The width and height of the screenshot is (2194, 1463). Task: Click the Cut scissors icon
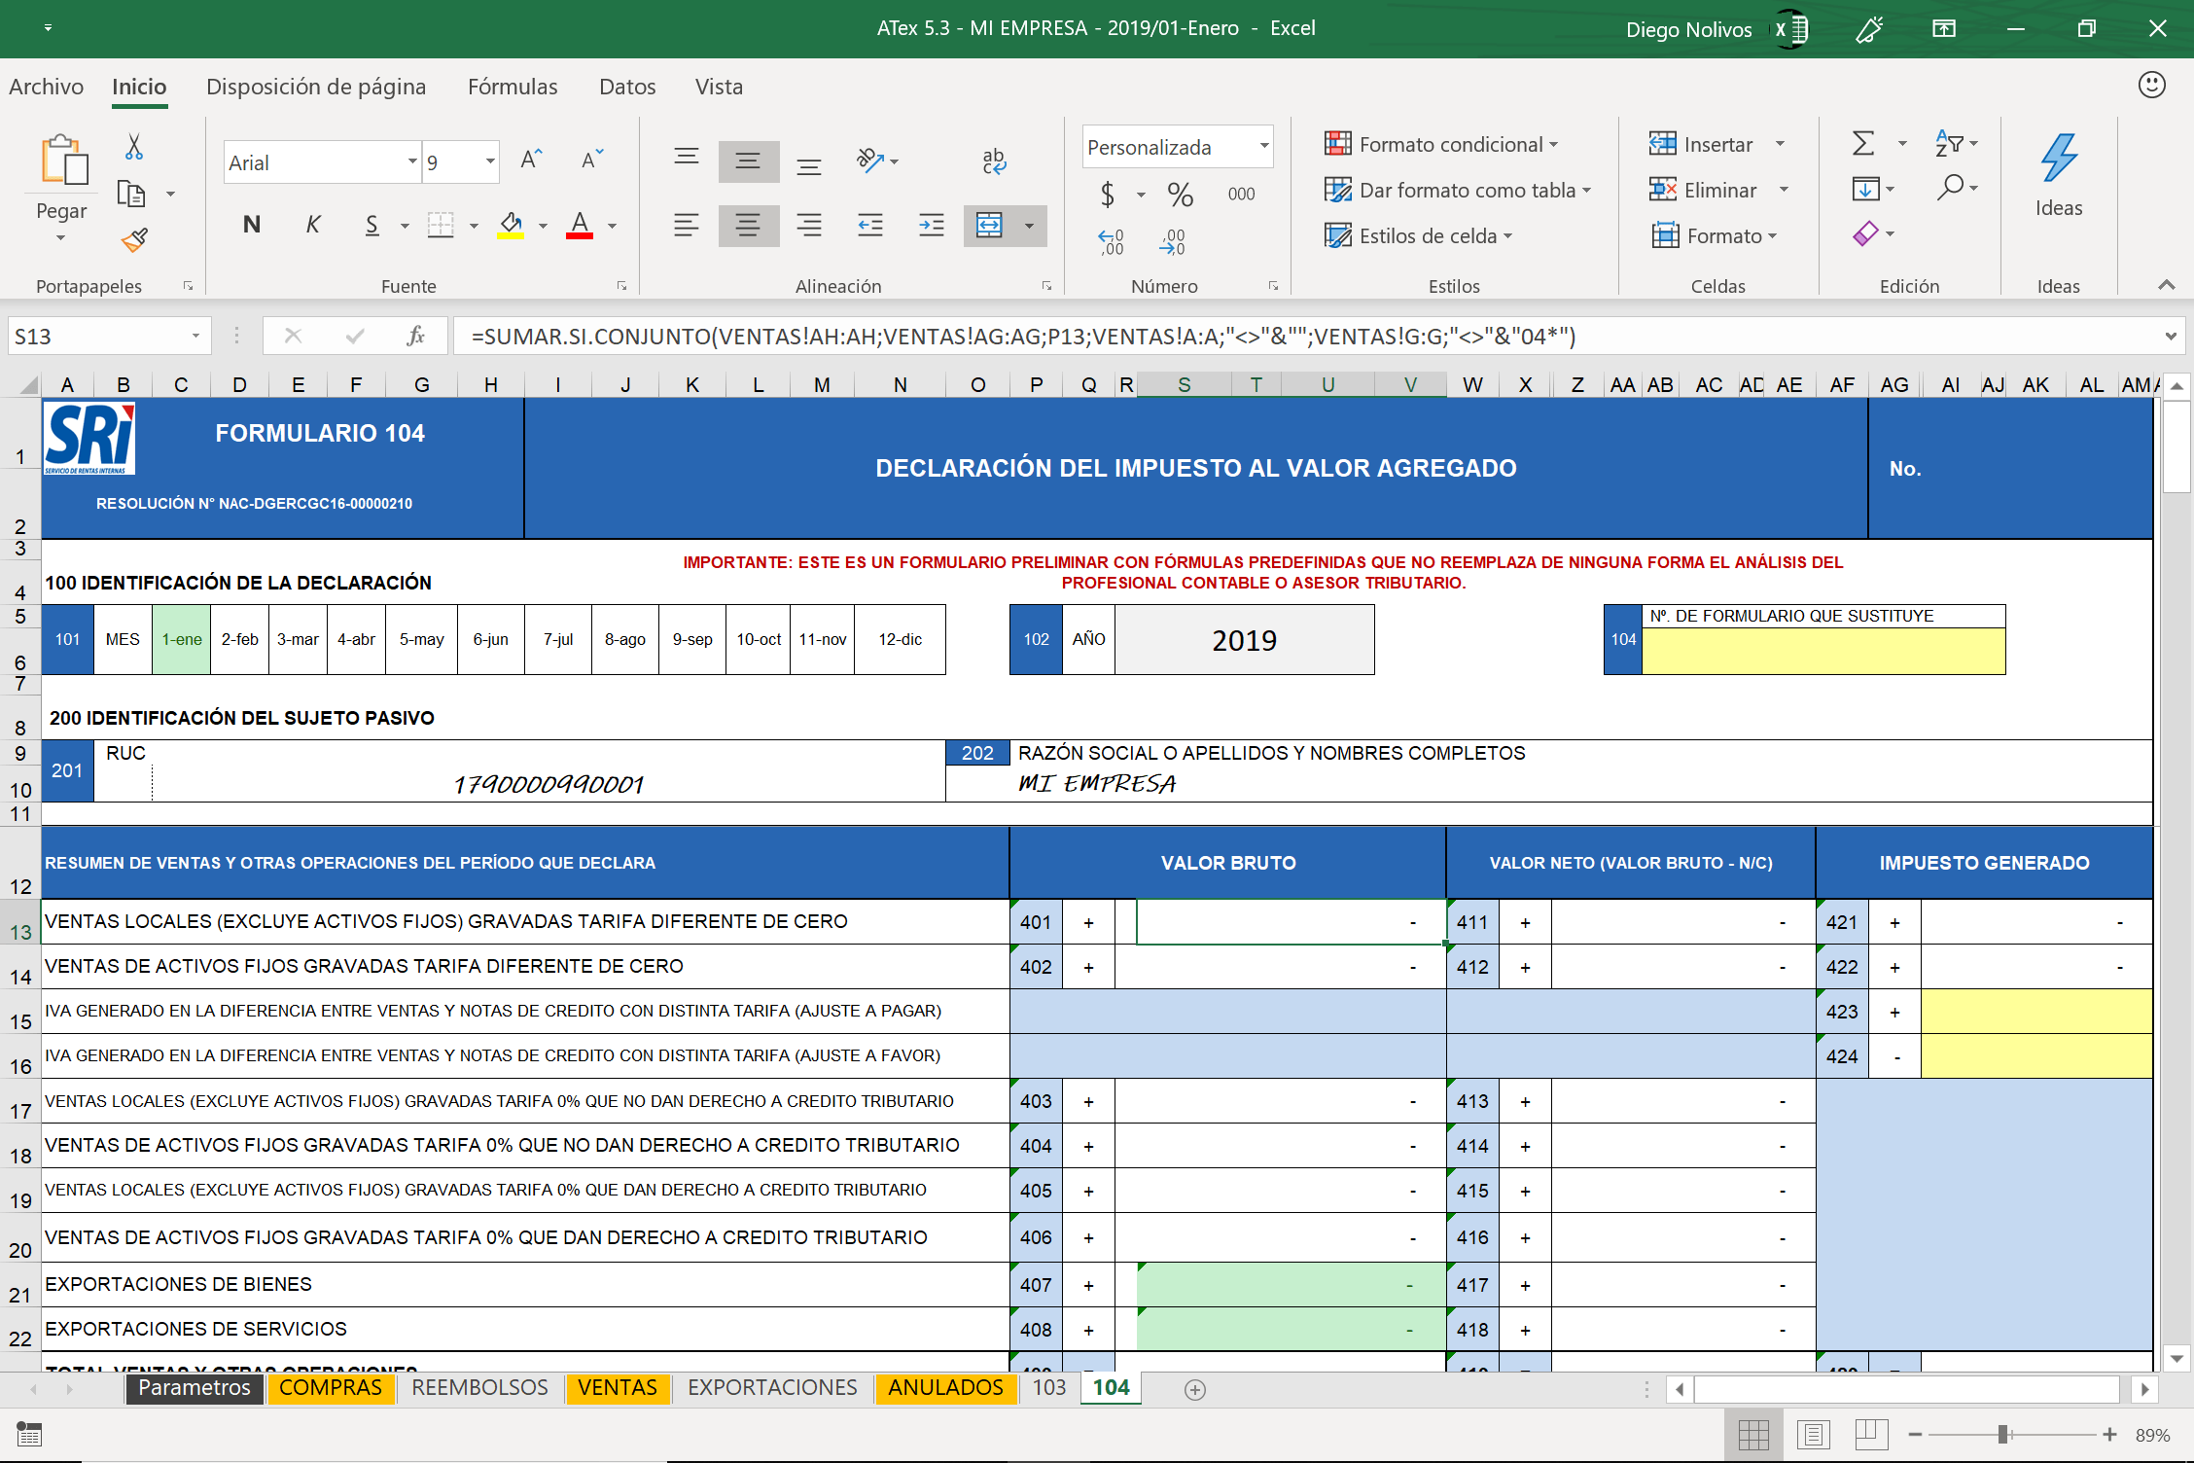(134, 147)
